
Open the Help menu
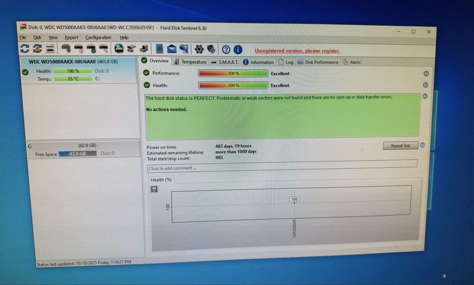tap(124, 37)
